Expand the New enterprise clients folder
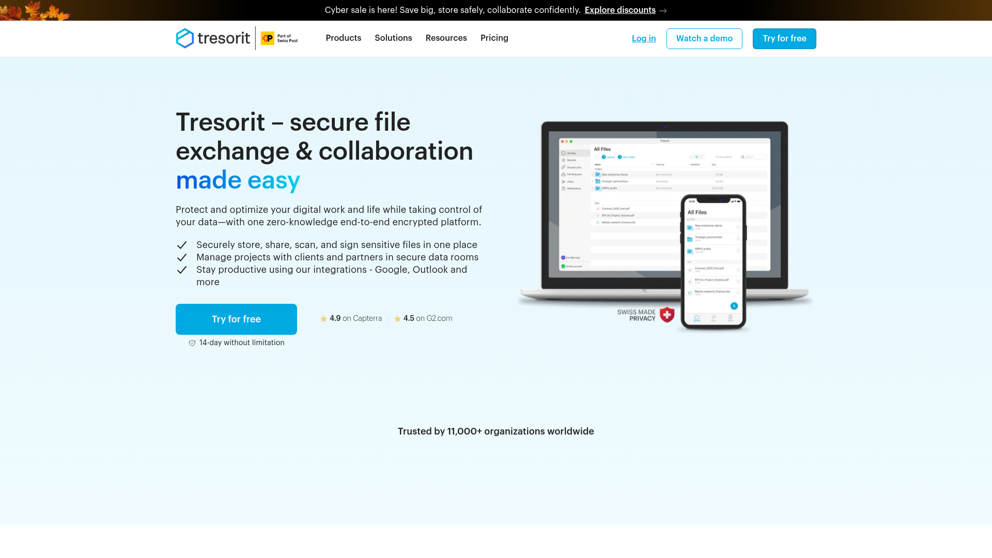 click(x=593, y=175)
